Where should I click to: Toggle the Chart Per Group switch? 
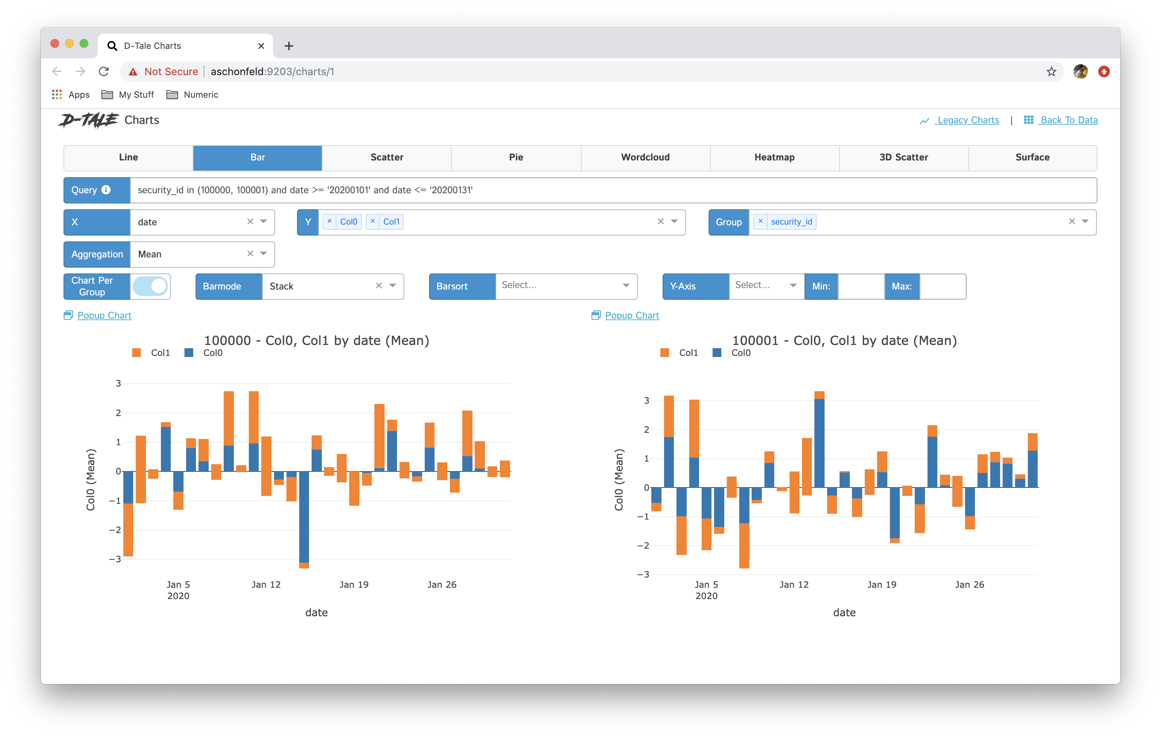[150, 286]
